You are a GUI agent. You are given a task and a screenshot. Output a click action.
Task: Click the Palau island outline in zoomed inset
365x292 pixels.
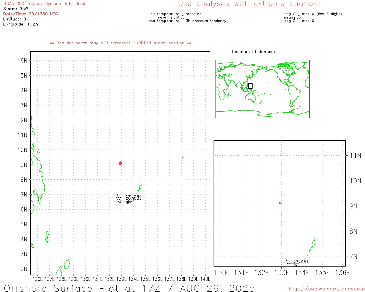click(x=312, y=245)
